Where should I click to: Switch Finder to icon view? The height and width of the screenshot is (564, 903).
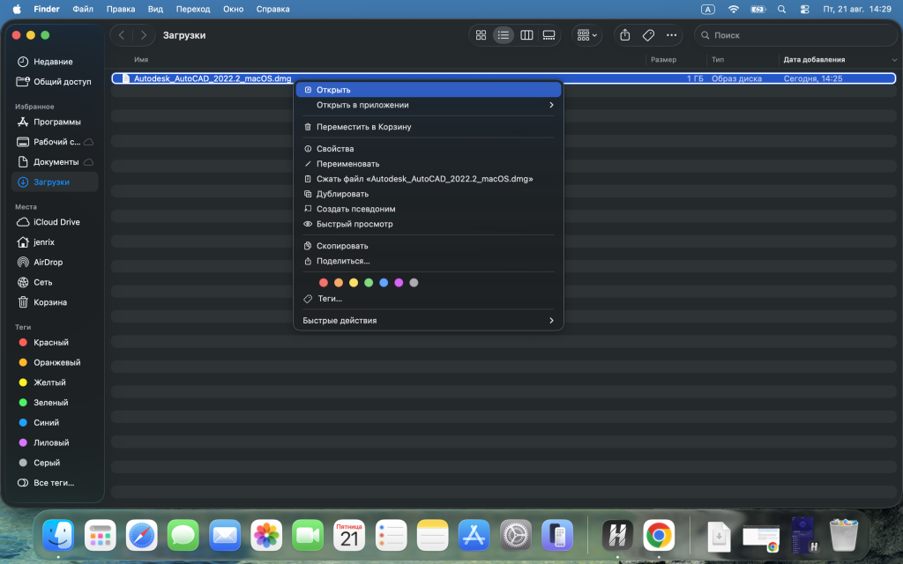(x=481, y=35)
